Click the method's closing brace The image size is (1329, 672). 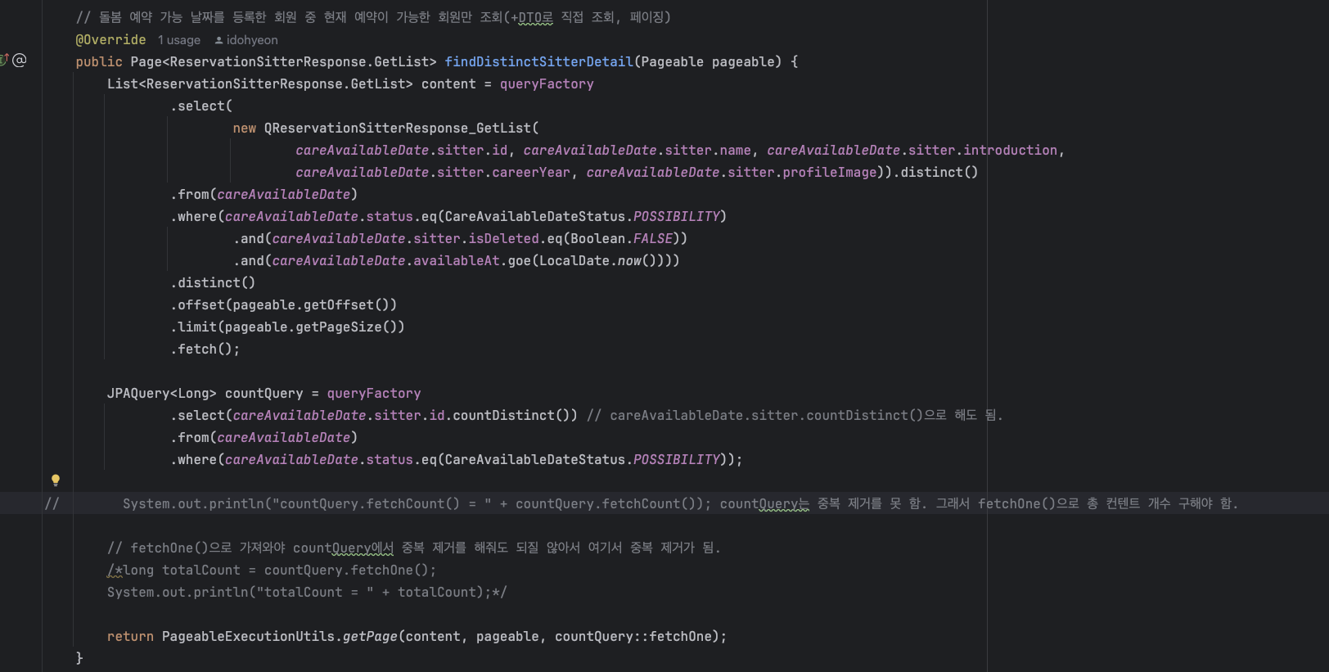point(79,658)
